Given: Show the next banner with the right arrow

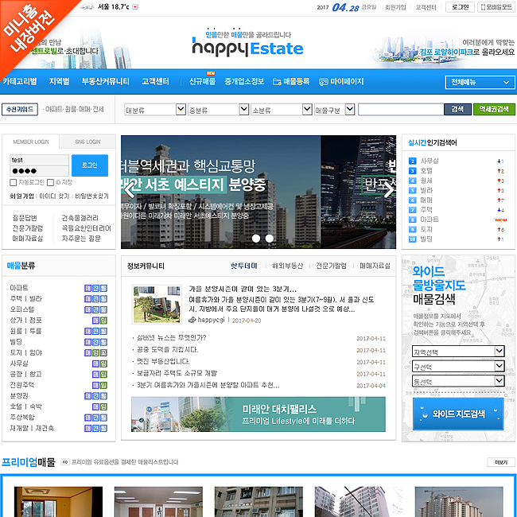Looking at the screenshot, I should 389,189.
